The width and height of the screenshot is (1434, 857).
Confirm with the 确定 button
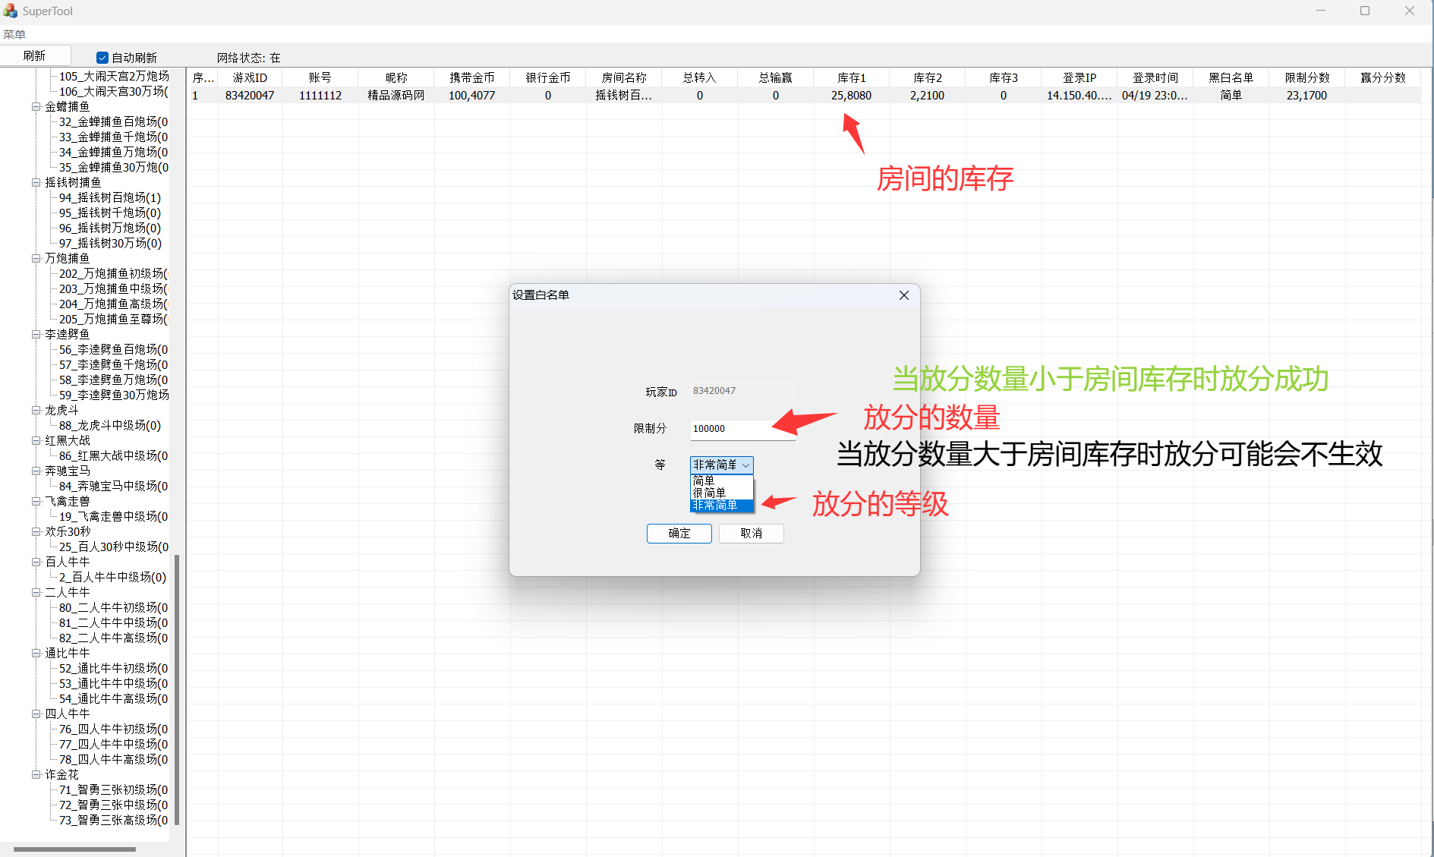point(679,534)
